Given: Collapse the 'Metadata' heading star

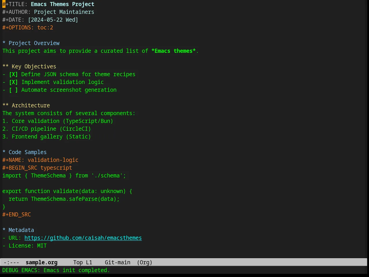Looking at the screenshot, I should [x=4, y=230].
